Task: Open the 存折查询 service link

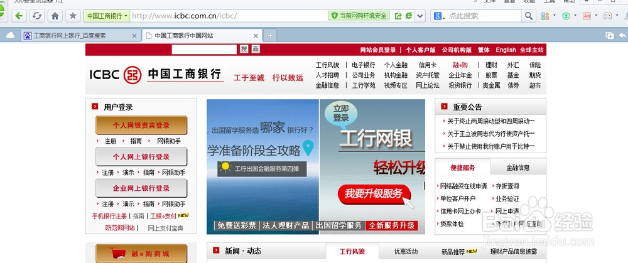Action: 507,186
